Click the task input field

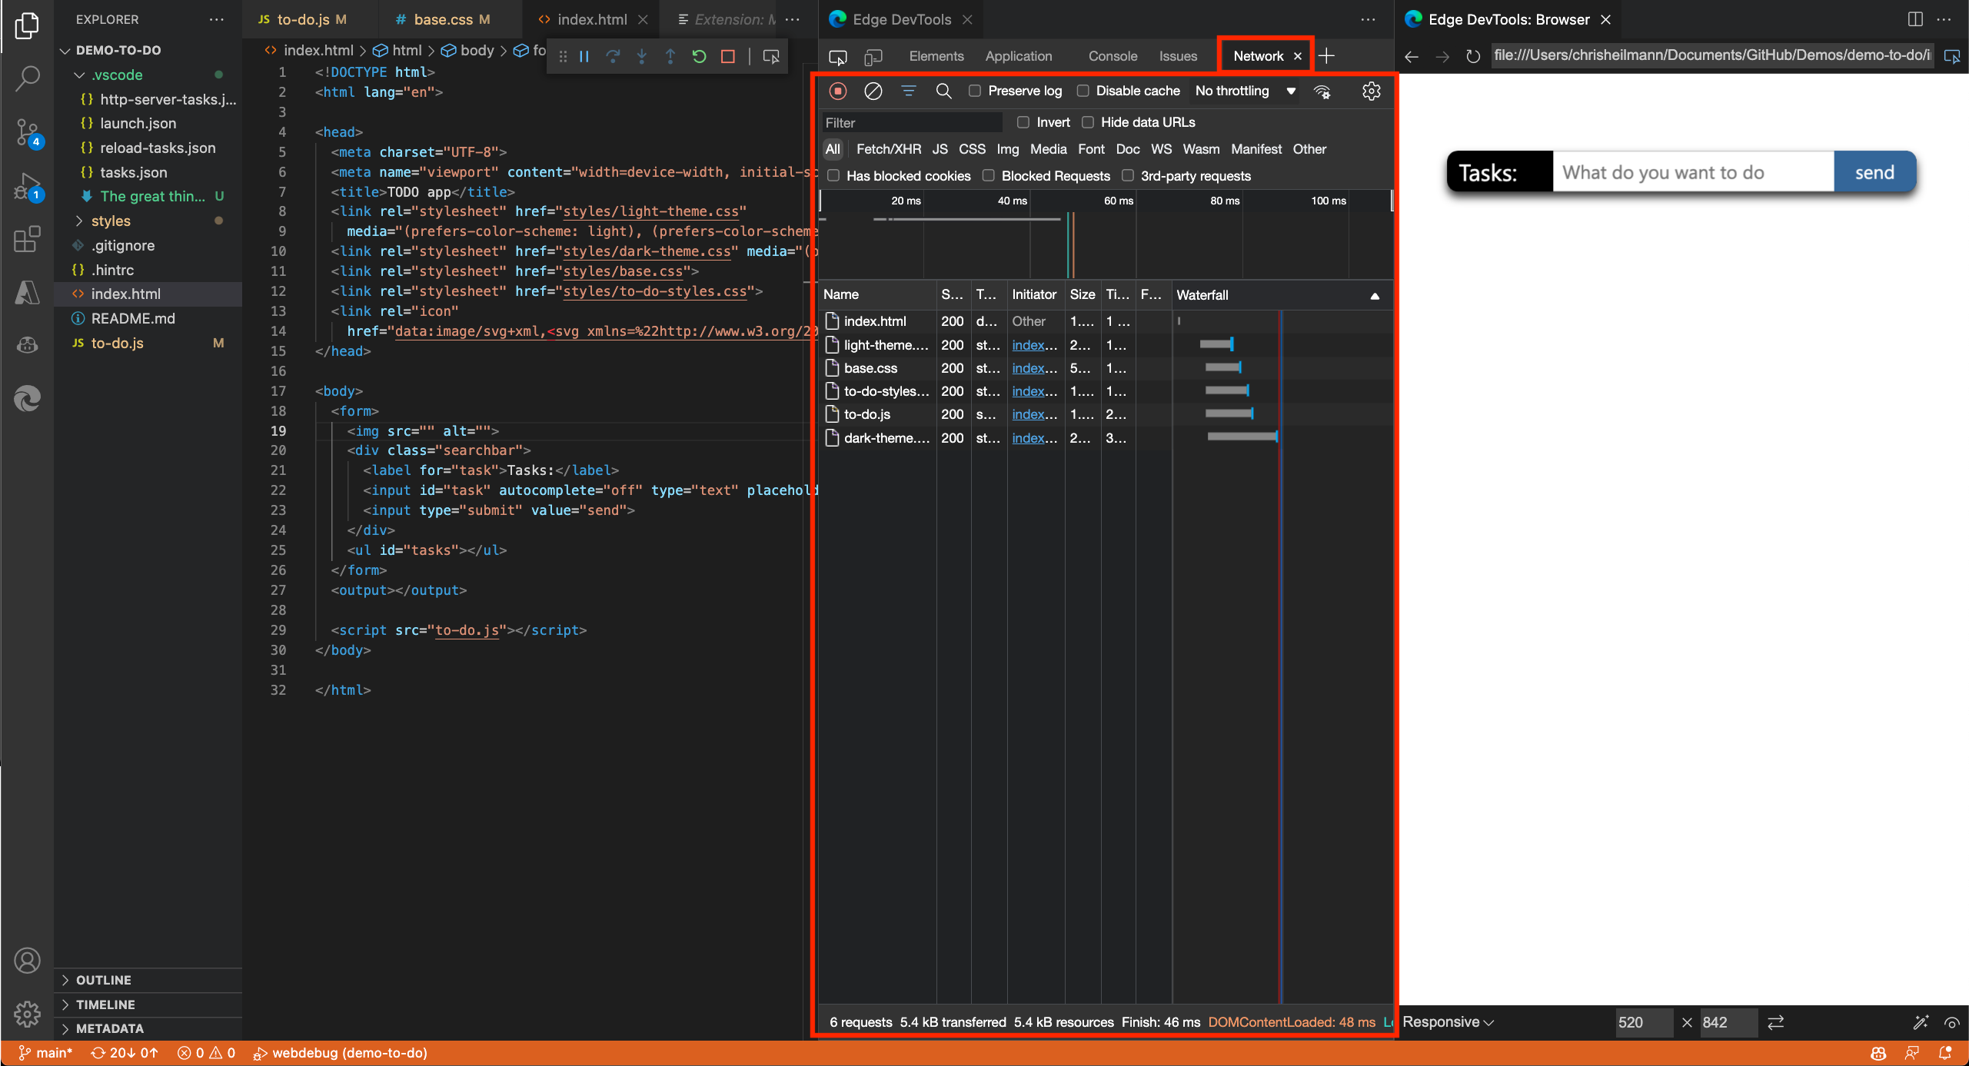[1693, 172]
